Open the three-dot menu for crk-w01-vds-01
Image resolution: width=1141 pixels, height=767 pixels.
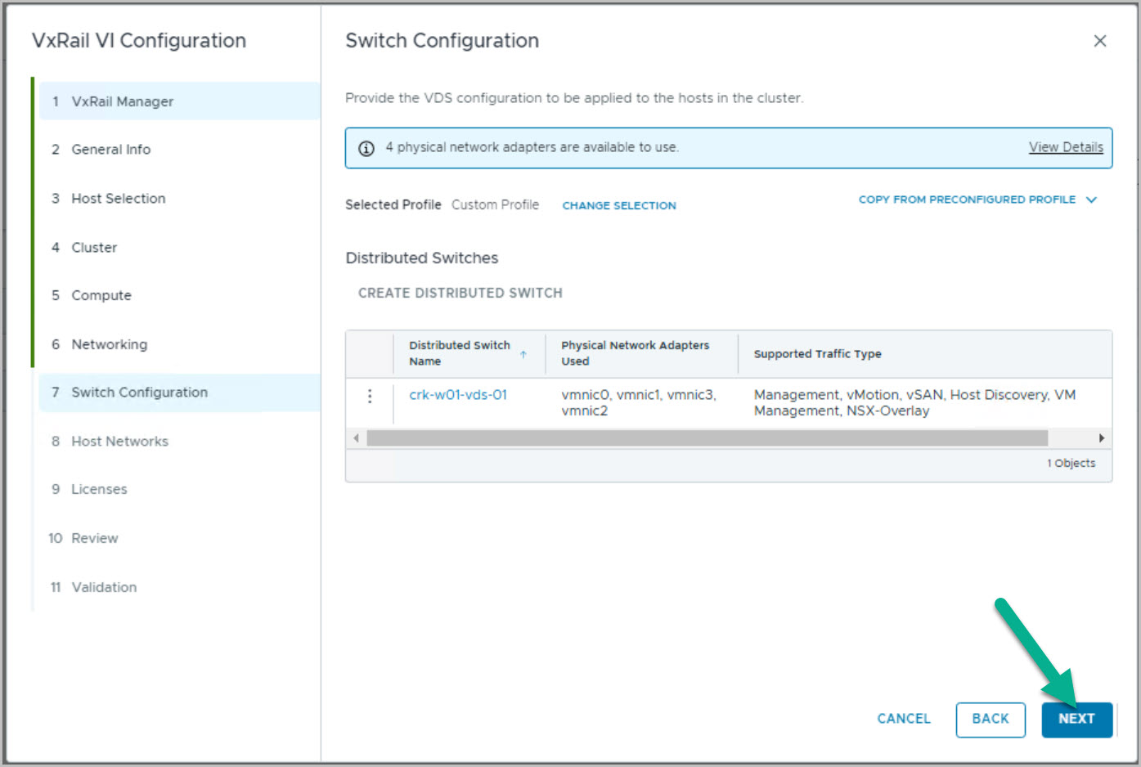coord(370,396)
